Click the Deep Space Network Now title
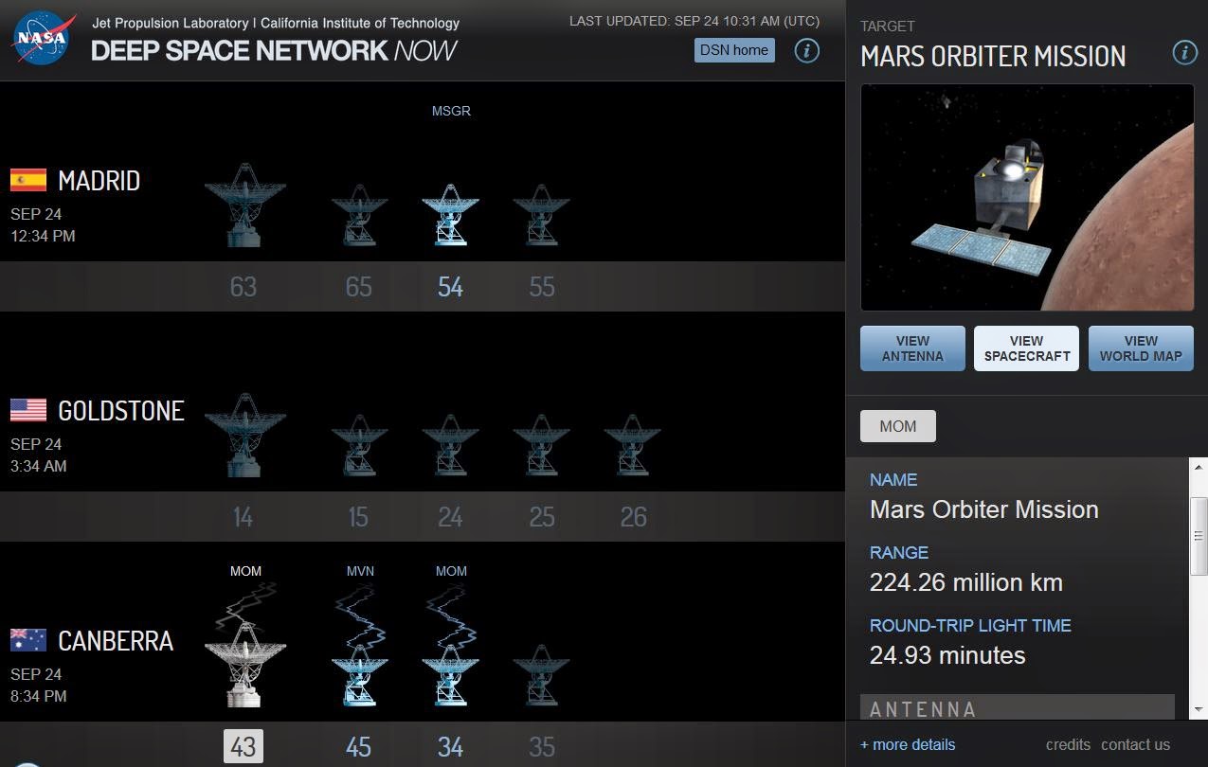Screen dimensions: 1208x767 point(275,50)
